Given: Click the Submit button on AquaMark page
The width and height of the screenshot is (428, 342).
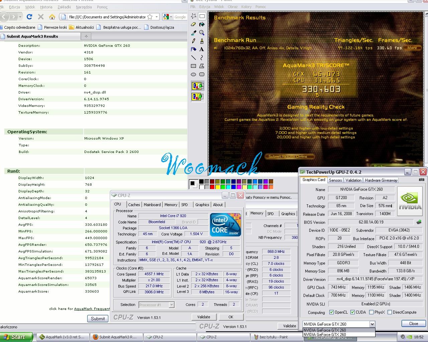Looking at the screenshot, I should [x=98, y=319].
